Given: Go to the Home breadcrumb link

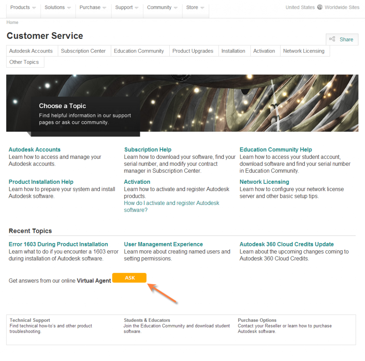Looking at the screenshot, I should pos(12,22).
